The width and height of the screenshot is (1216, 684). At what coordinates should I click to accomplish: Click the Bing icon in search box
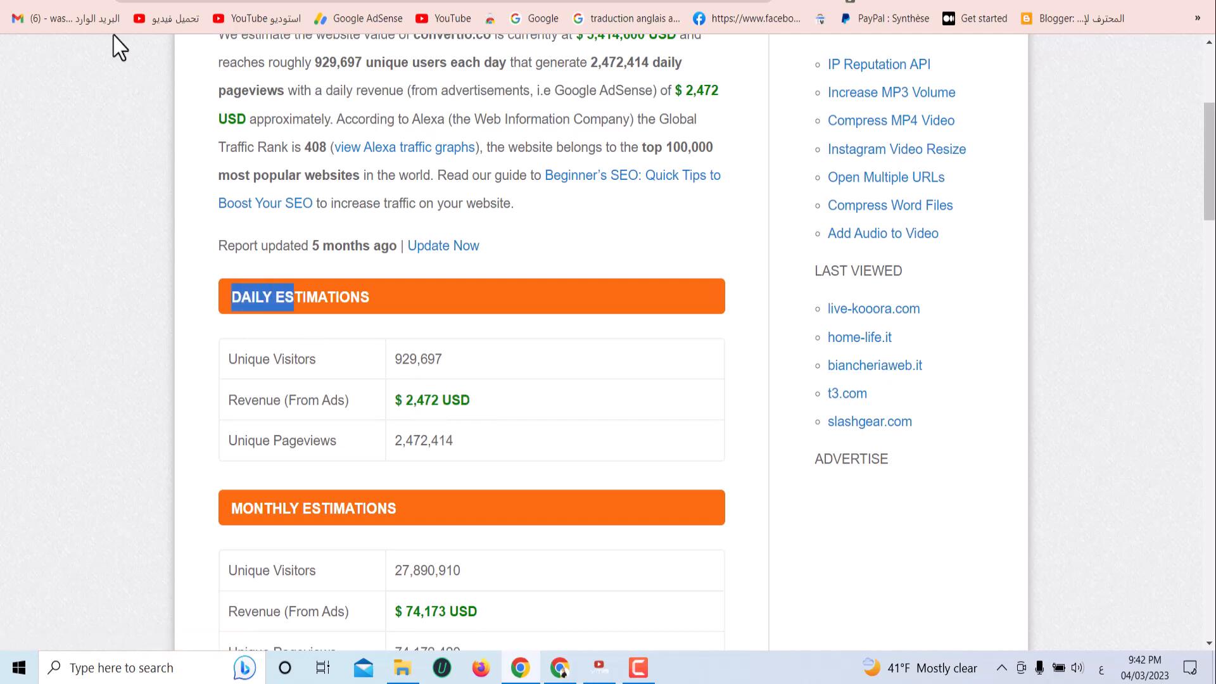[x=244, y=668]
